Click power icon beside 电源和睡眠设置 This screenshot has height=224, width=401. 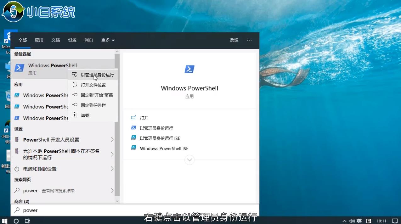(17, 169)
